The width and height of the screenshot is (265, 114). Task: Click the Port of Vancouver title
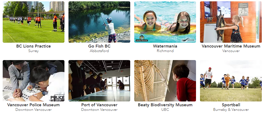pyautogui.click(x=99, y=105)
